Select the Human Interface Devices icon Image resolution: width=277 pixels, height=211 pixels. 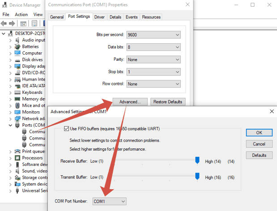click(x=17, y=80)
